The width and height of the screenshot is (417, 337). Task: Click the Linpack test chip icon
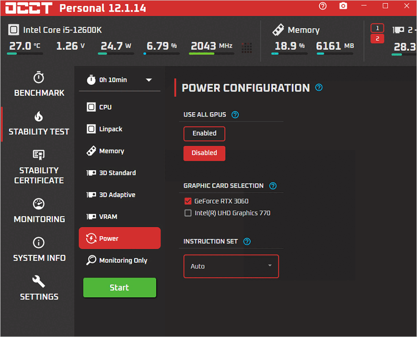tap(91, 129)
